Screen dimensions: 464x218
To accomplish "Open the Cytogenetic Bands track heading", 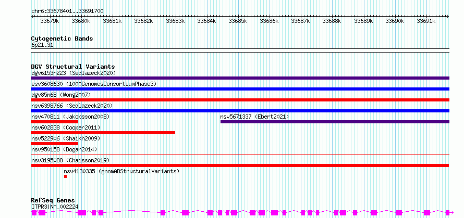I will pyautogui.click(x=62, y=39).
